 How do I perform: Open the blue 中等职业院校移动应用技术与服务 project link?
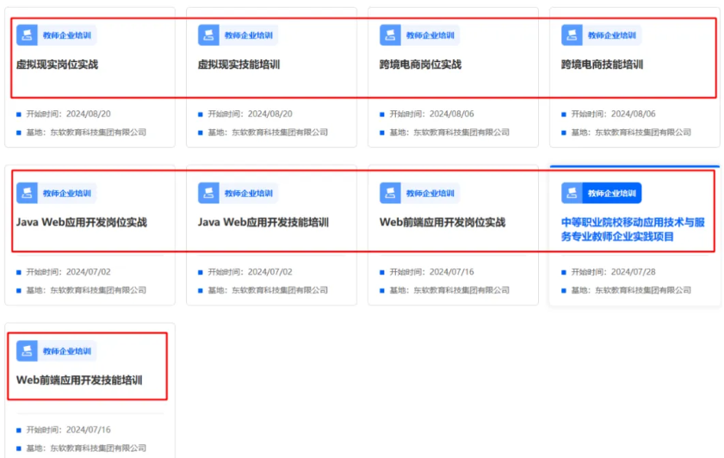point(633,229)
